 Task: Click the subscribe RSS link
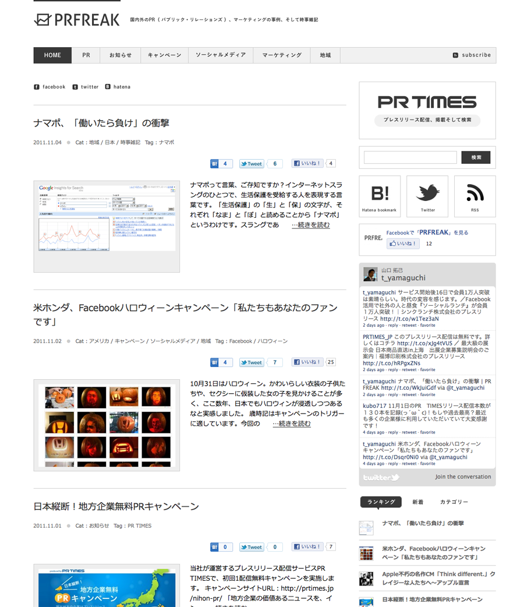pyautogui.click(x=472, y=55)
